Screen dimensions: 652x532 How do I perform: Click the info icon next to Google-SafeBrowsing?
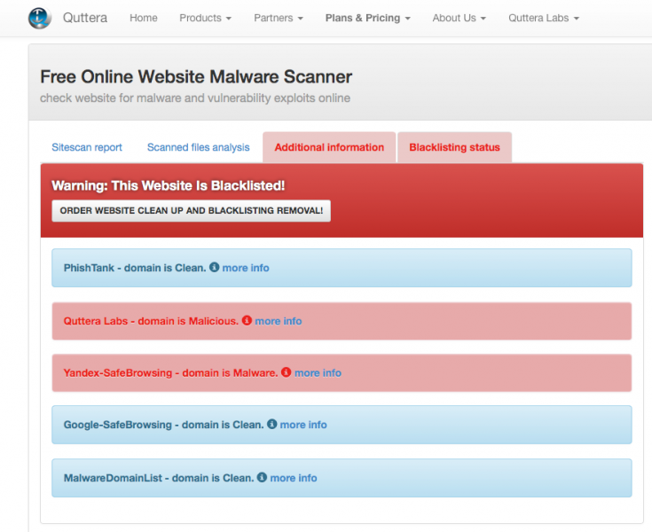point(272,424)
